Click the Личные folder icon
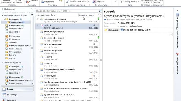Image resolution: width=181 pixels, height=101 pixels. click(x=7, y=42)
